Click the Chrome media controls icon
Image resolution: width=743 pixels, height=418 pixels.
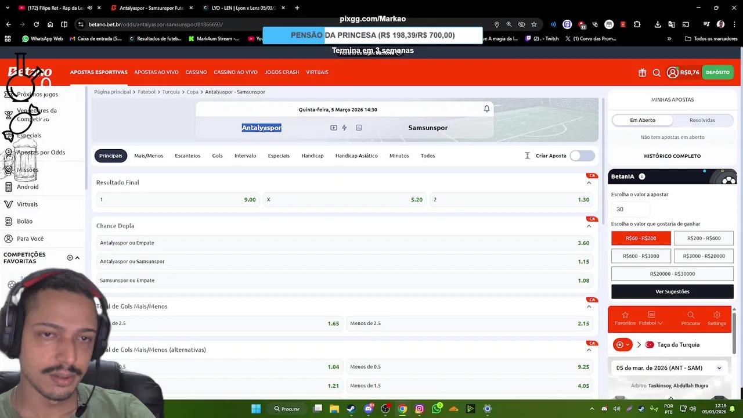coord(706,24)
